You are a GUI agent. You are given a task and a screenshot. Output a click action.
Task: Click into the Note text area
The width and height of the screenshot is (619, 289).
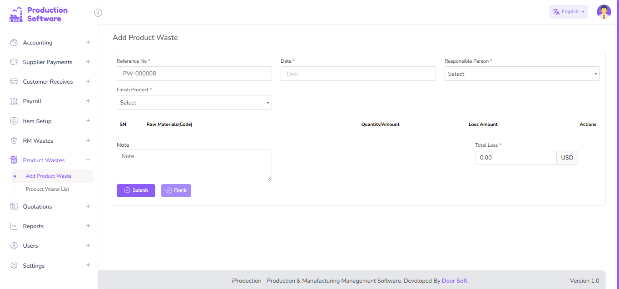click(x=194, y=165)
